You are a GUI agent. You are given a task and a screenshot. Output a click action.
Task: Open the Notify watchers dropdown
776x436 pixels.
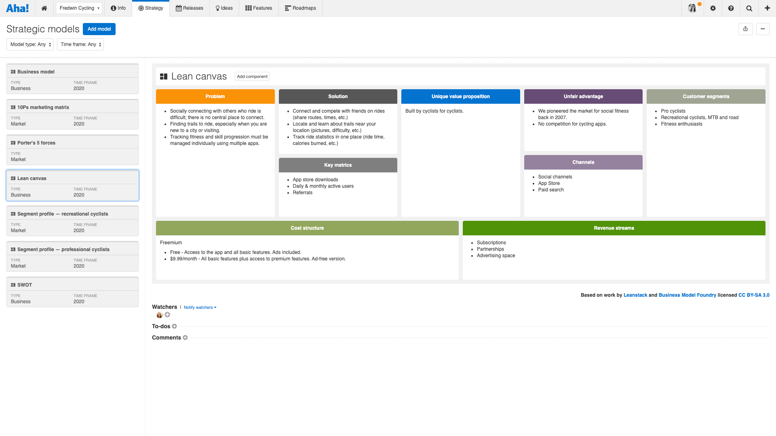[200, 307]
